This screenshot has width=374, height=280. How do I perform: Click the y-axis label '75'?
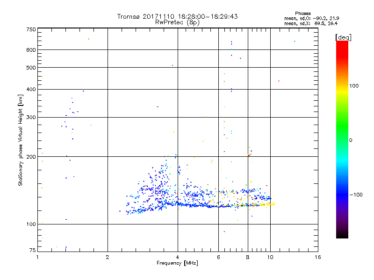pyautogui.click(x=33, y=250)
